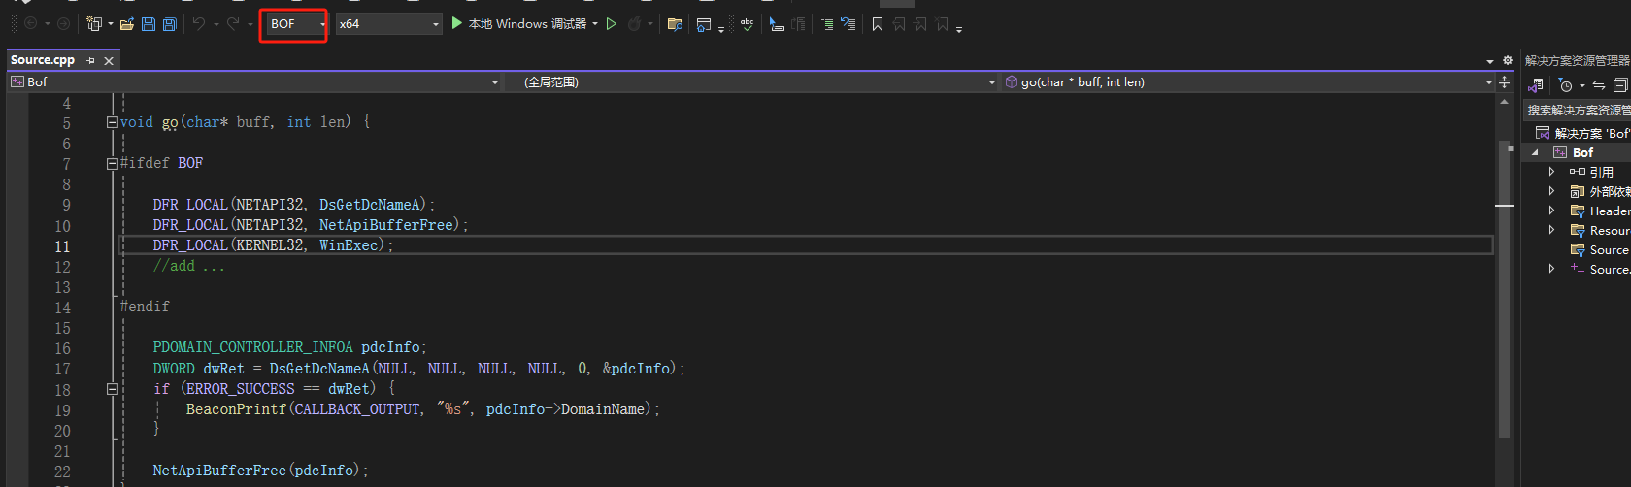Redo the last undone edit
The image size is (1631, 487).
(233, 24)
